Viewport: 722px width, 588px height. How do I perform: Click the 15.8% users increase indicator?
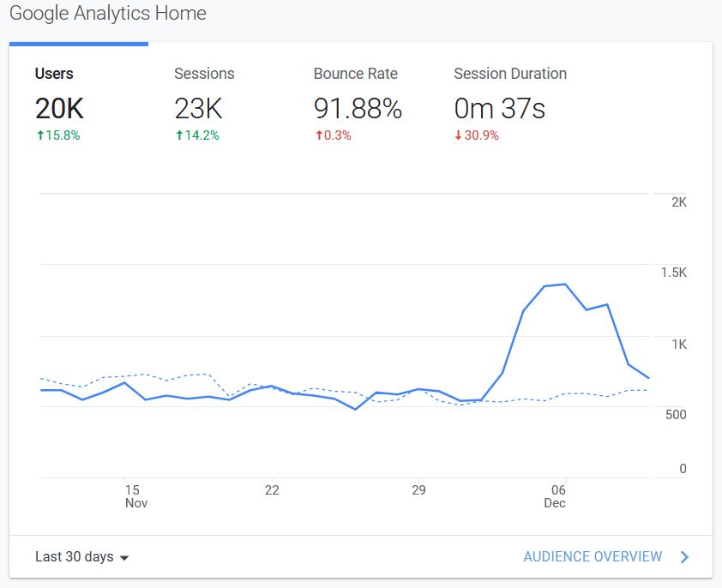click(58, 135)
